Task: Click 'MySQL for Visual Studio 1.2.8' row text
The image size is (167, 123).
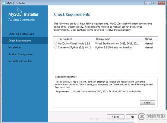Action: pos(74,43)
